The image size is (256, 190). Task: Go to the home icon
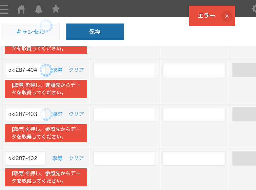coord(21,9)
